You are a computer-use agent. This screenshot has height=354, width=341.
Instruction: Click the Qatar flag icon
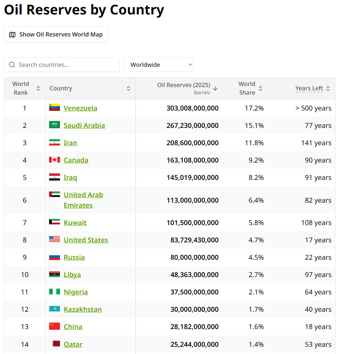tap(55, 344)
